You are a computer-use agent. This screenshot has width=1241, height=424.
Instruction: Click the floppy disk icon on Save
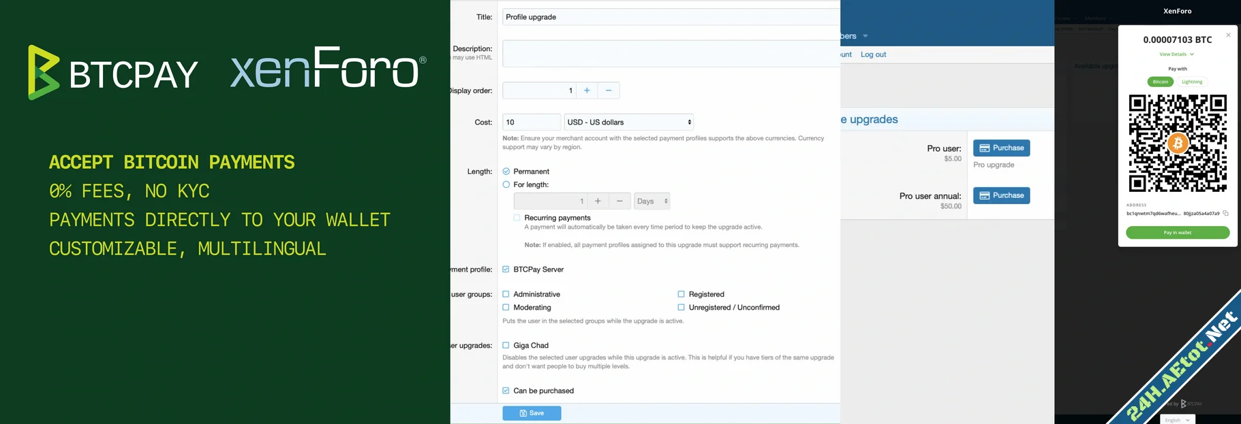[x=523, y=413]
